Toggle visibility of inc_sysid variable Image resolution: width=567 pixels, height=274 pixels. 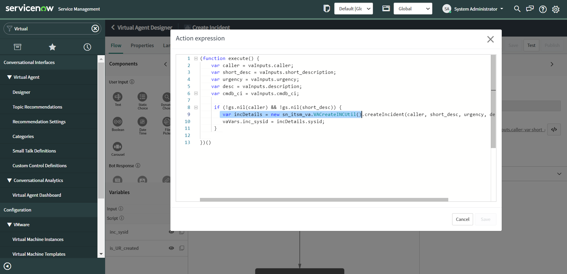[x=171, y=232]
